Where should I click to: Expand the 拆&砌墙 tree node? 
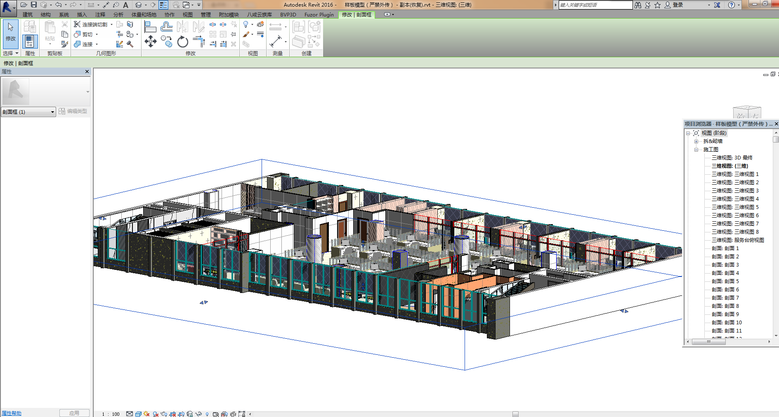[696, 141]
